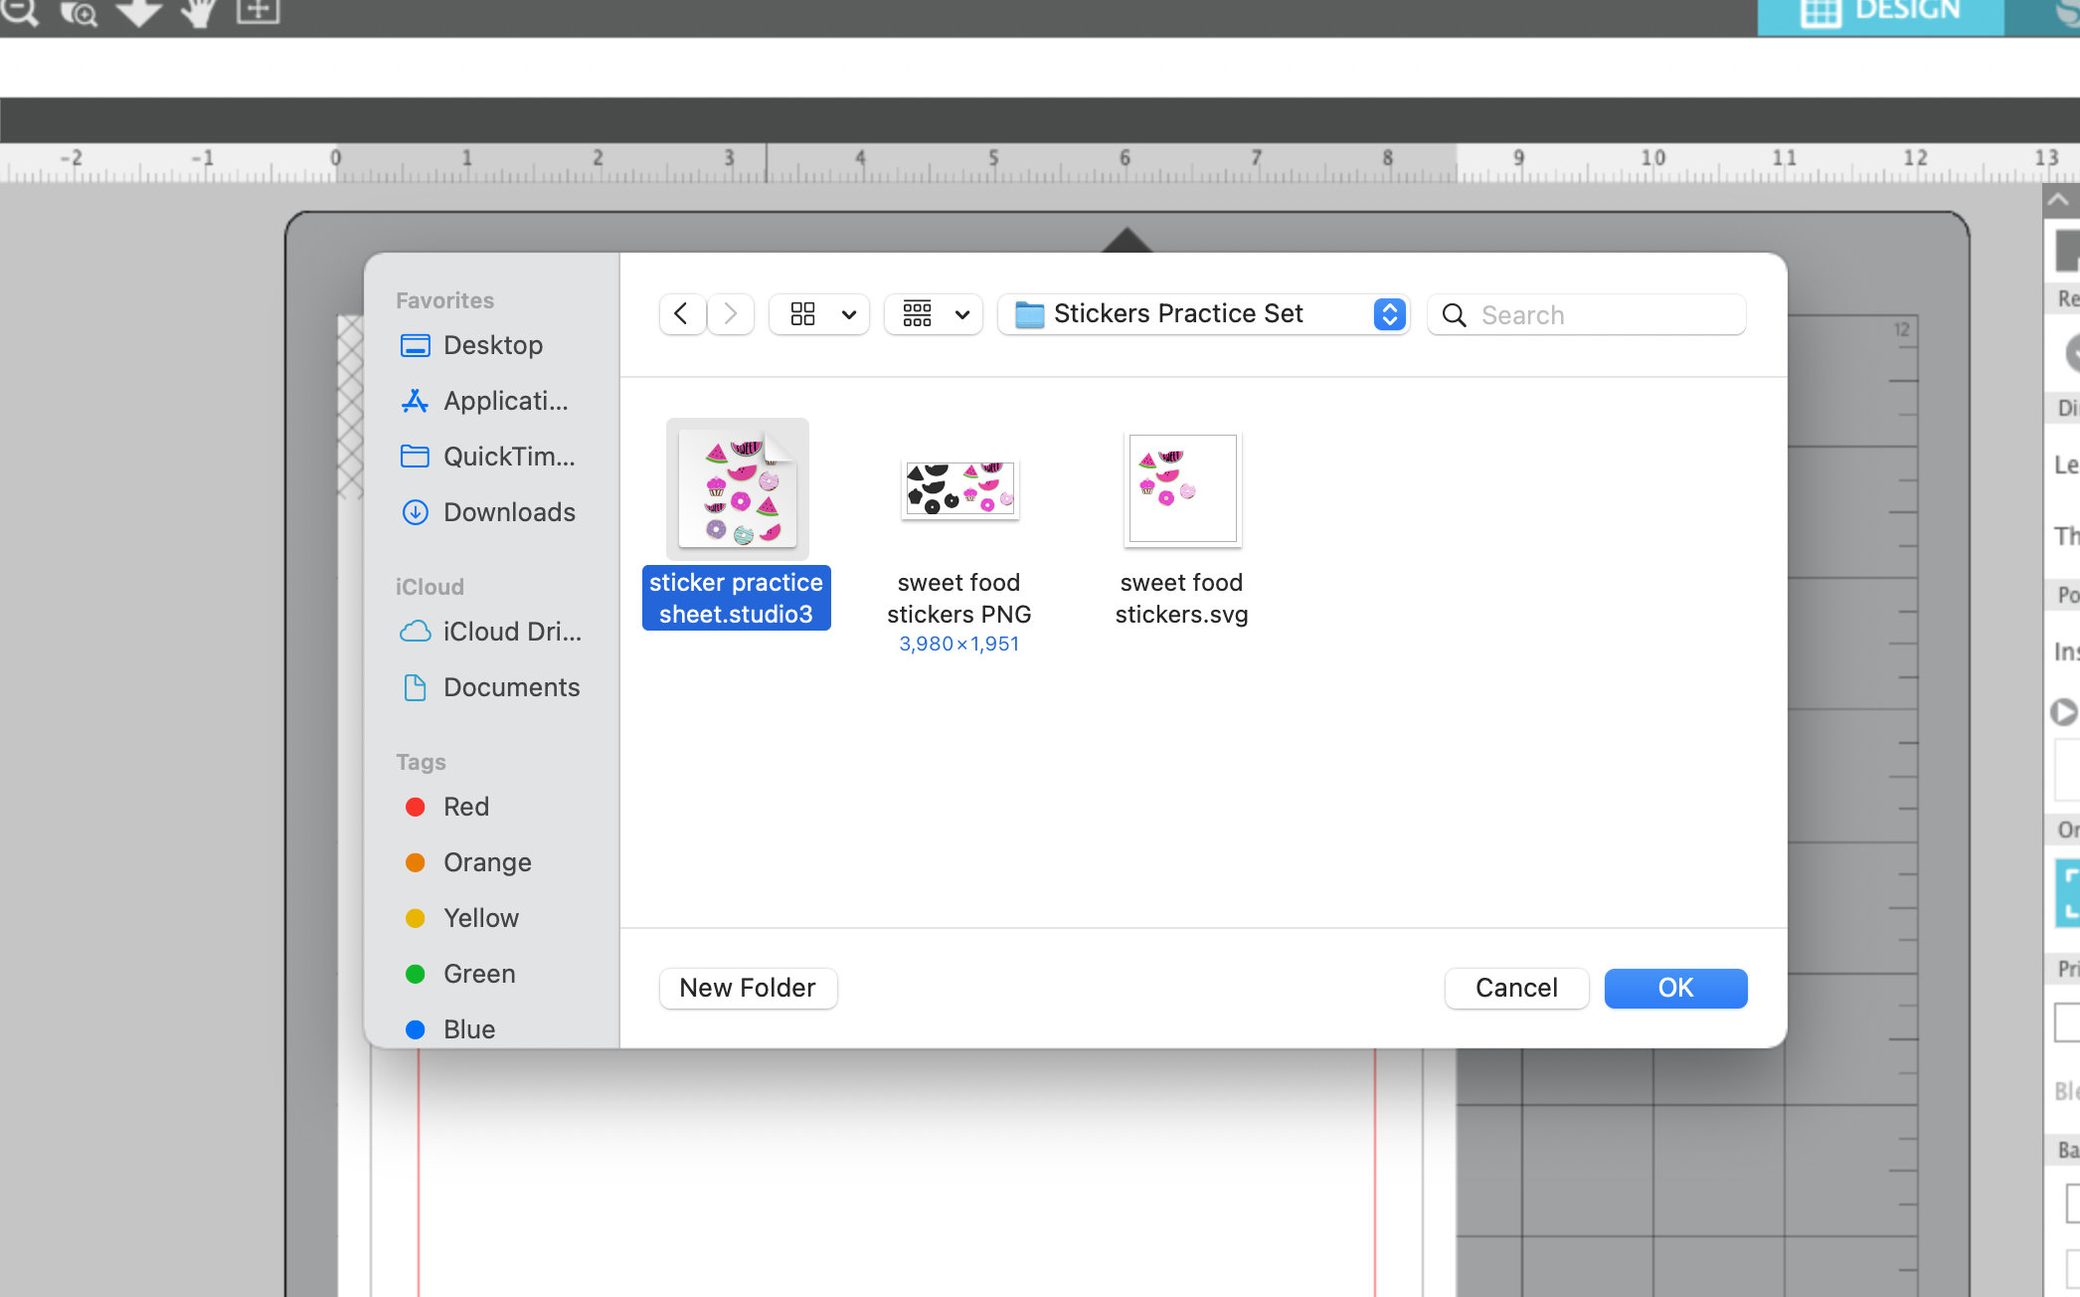Click the fit to window icon

(x=258, y=12)
